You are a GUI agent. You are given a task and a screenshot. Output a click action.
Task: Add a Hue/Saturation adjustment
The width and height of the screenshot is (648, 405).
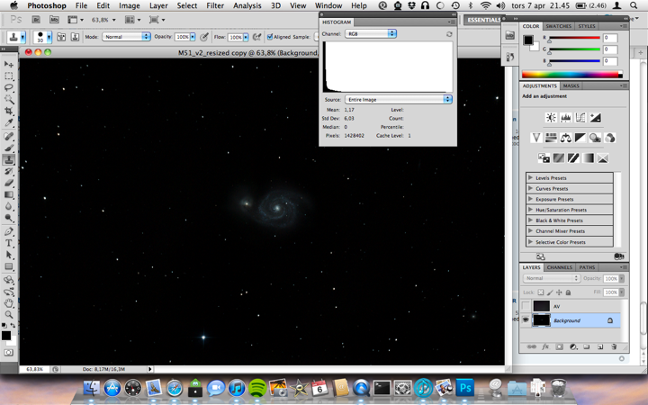(x=551, y=138)
